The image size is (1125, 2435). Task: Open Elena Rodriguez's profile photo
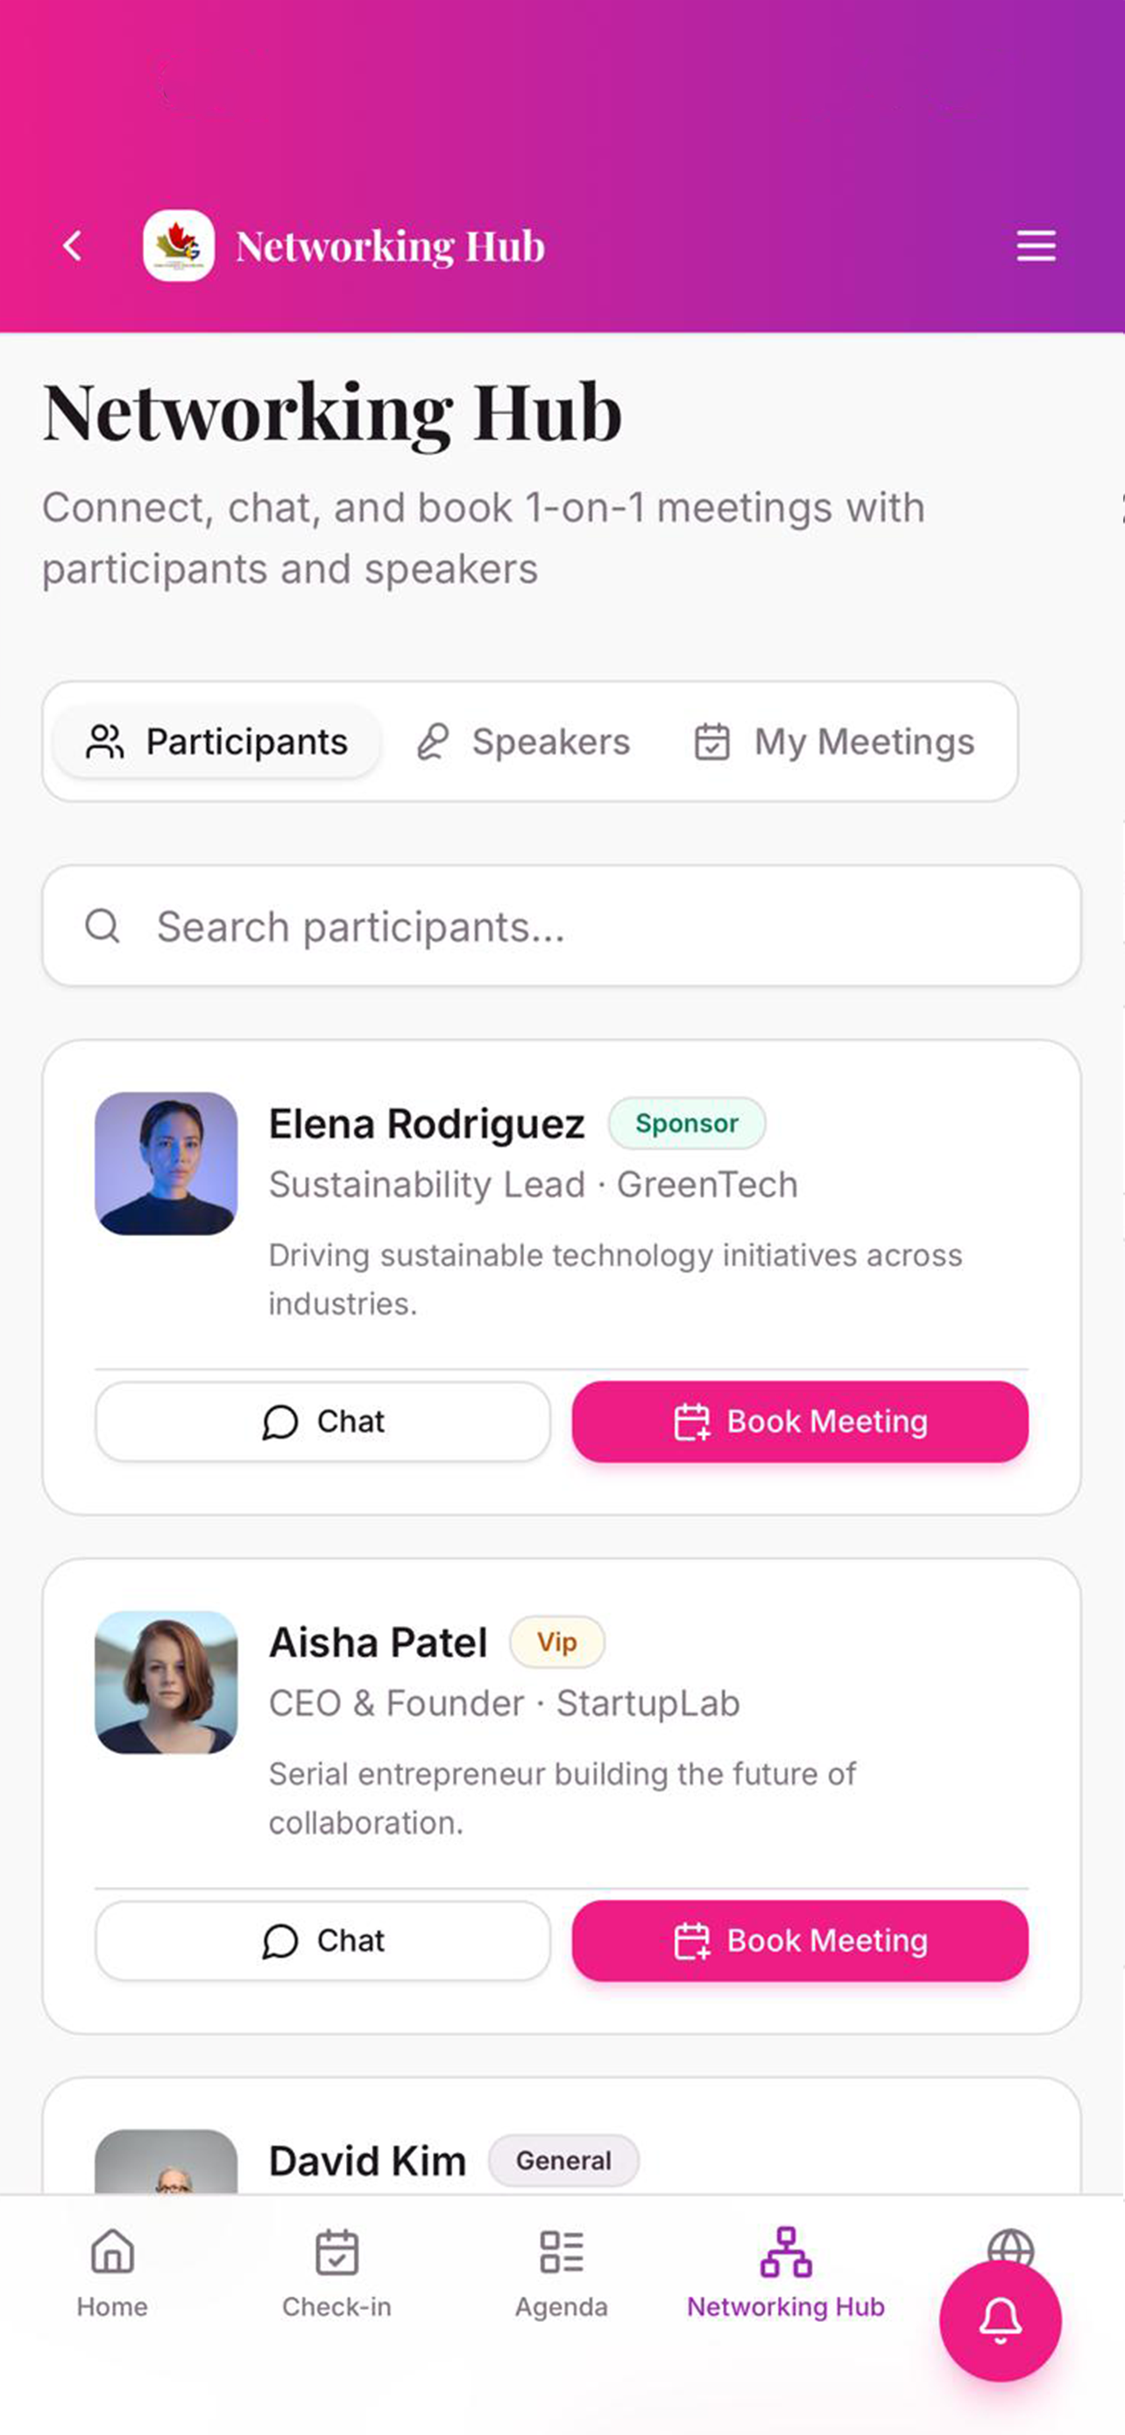click(x=166, y=1164)
